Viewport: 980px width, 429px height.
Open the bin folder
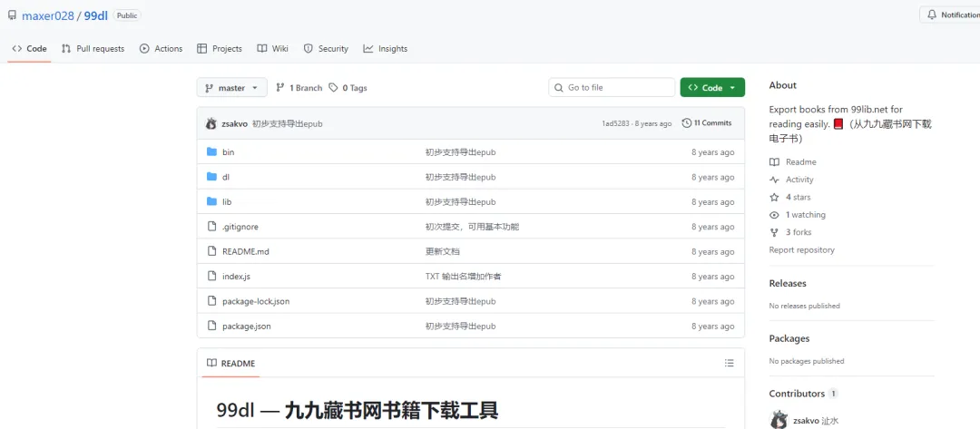(228, 152)
